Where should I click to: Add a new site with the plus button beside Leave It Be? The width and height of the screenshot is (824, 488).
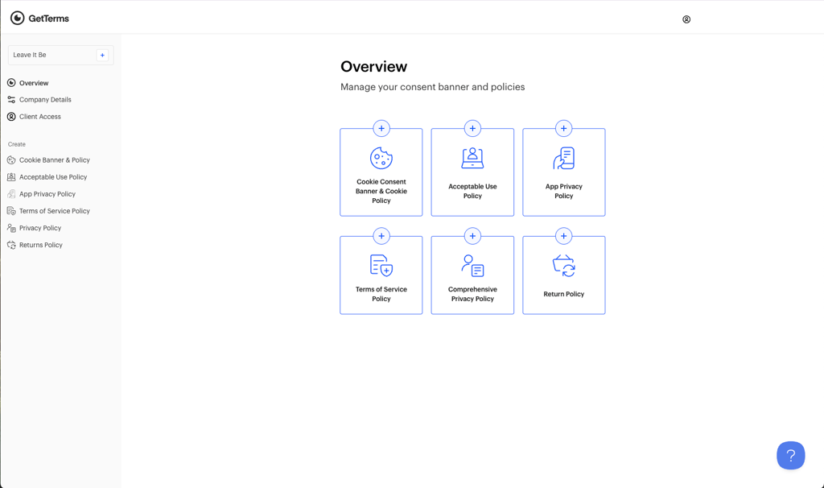tap(102, 56)
